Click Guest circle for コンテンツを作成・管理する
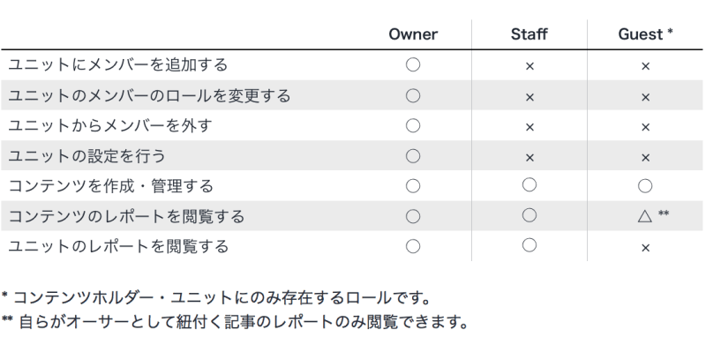706x352 pixels. (x=645, y=186)
